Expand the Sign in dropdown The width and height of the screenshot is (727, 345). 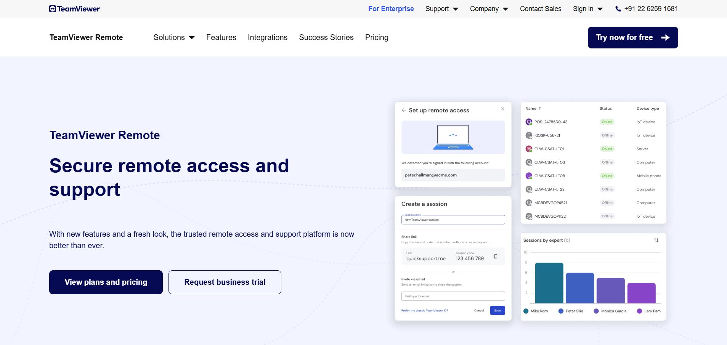pyautogui.click(x=588, y=9)
